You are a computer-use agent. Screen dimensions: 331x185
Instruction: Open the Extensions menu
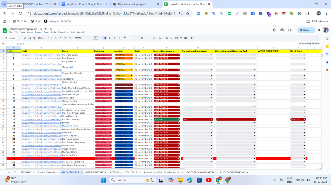tap(63, 32)
